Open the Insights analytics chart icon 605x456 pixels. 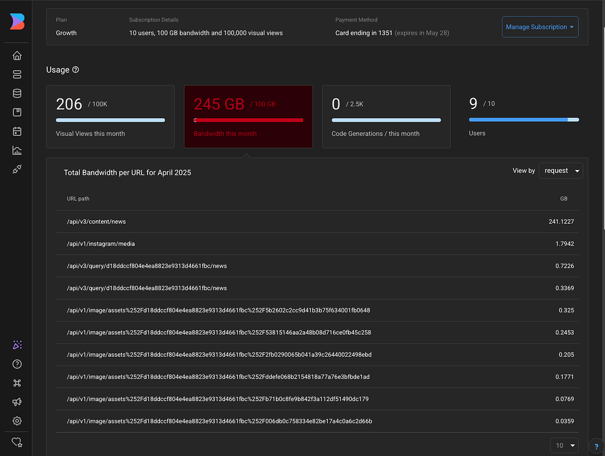click(x=17, y=150)
